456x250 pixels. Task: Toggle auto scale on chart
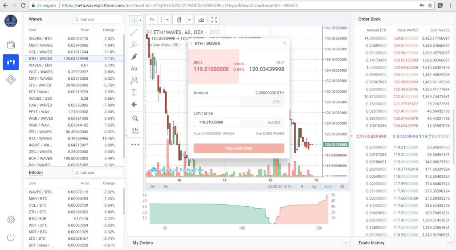[x=328, y=186]
